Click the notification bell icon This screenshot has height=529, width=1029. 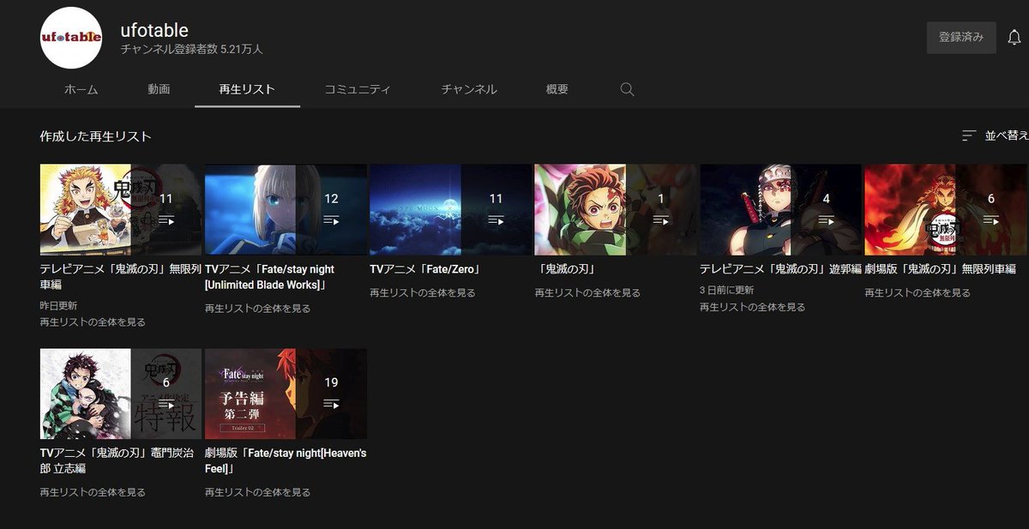coord(1014,38)
